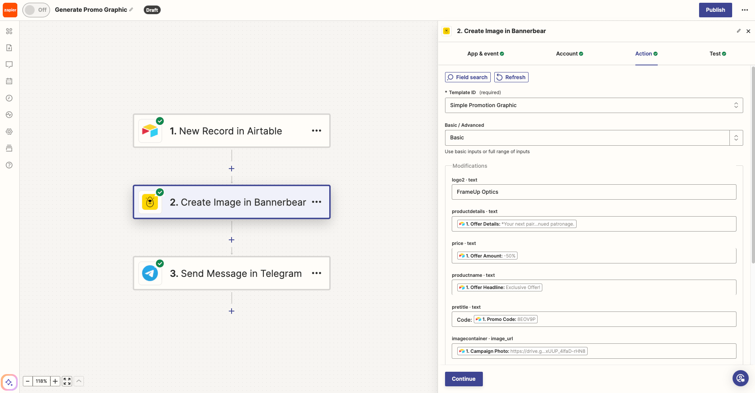The width and height of the screenshot is (755, 393).
Task: Open the Schedule calendar icon
Action: [9, 81]
